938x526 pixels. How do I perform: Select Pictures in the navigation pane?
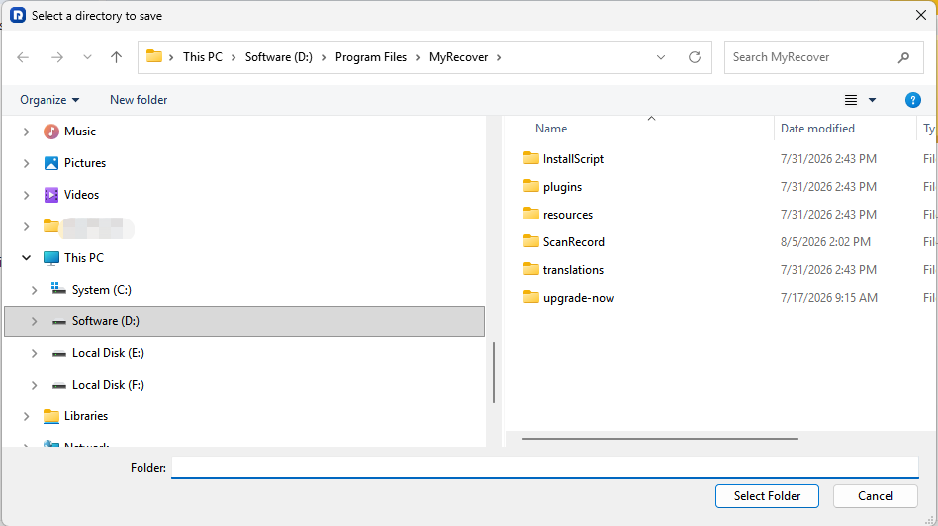pyautogui.click(x=85, y=163)
